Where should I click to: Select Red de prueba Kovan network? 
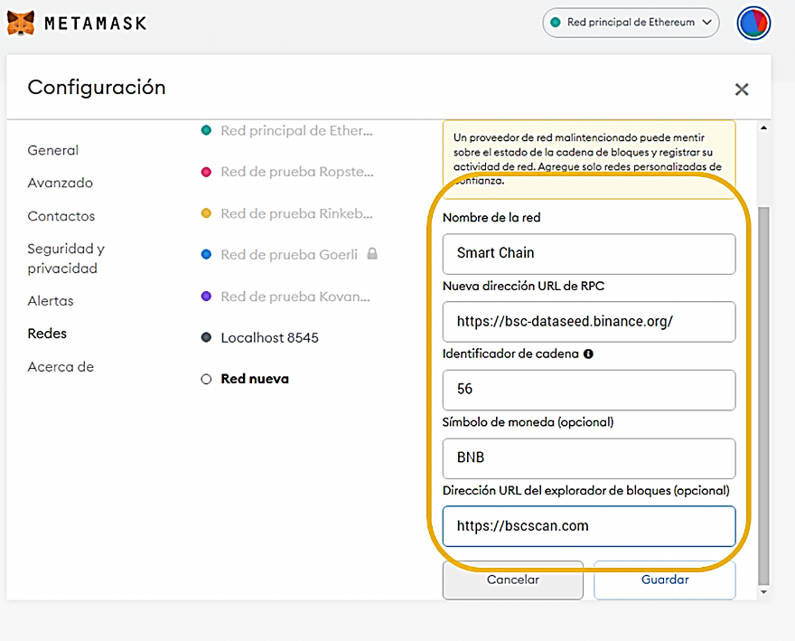coord(285,297)
